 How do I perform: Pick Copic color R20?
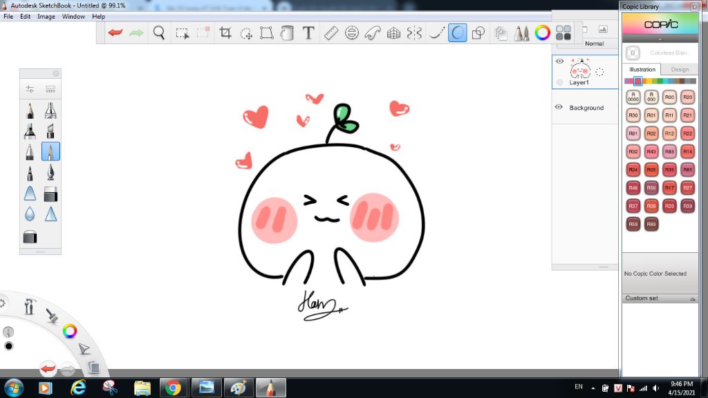[x=687, y=97]
